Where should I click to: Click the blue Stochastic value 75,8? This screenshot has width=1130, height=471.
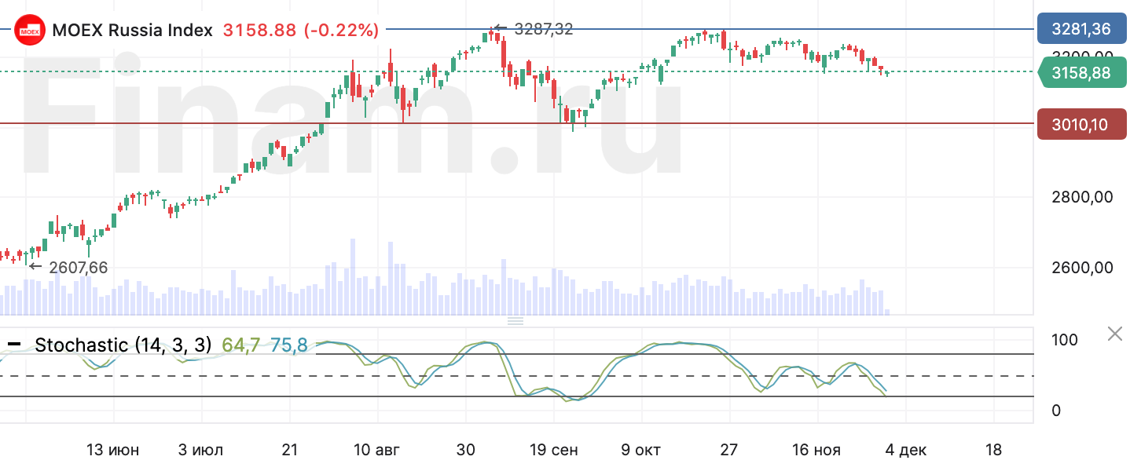tap(288, 345)
